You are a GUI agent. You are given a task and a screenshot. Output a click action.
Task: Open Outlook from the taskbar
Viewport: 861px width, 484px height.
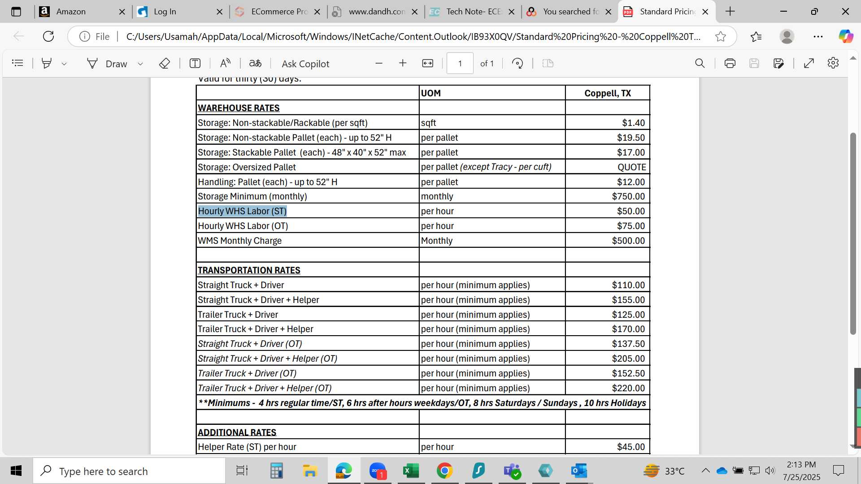pos(579,471)
